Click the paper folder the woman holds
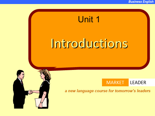This screenshot has height=116, width=155. 41,102
